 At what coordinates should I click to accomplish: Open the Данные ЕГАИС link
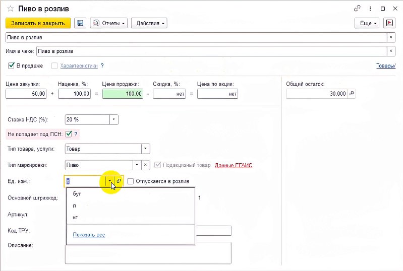[x=234, y=165]
